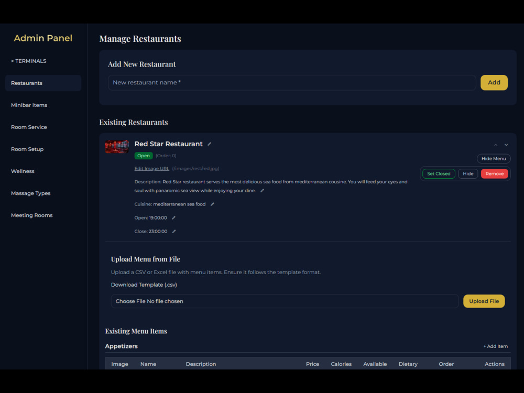The image size is (524, 393).
Task: Move Red Star Restaurant down in order
Action: (x=506, y=145)
